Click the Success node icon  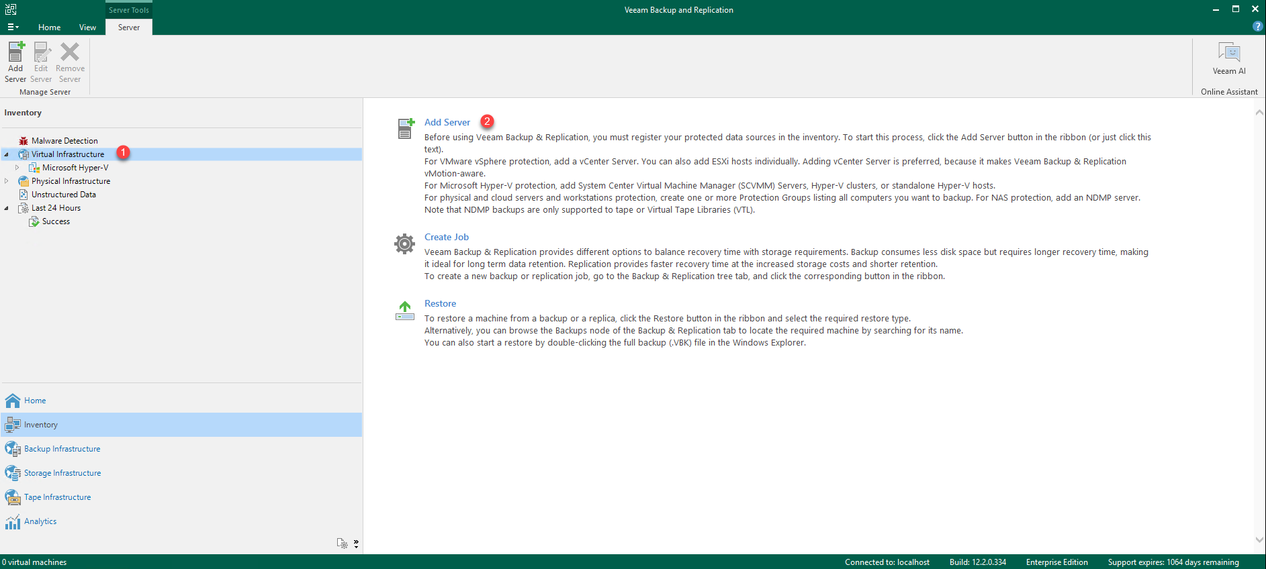click(x=34, y=221)
